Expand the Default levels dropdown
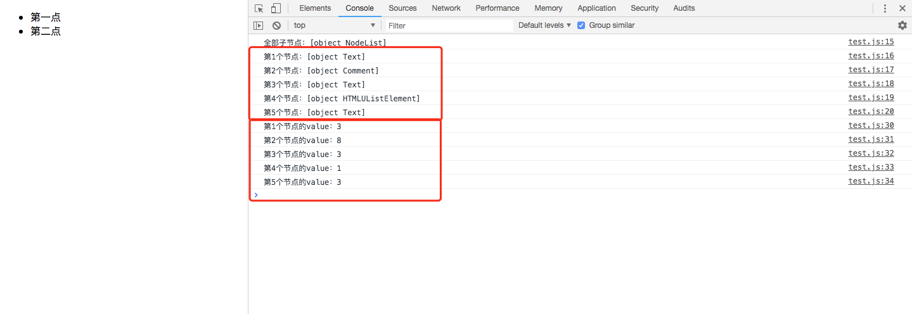Screen dimensions: 912x314 click(544, 25)
